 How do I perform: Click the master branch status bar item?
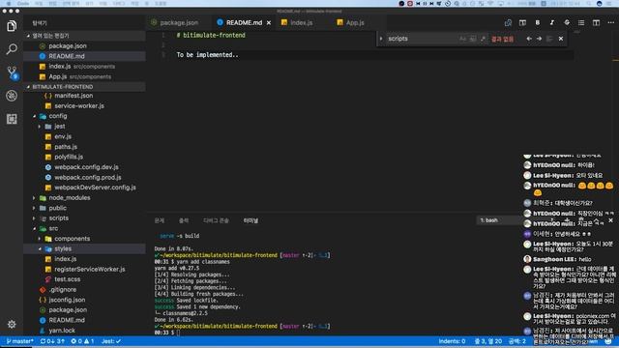click(x=19, y=341)
